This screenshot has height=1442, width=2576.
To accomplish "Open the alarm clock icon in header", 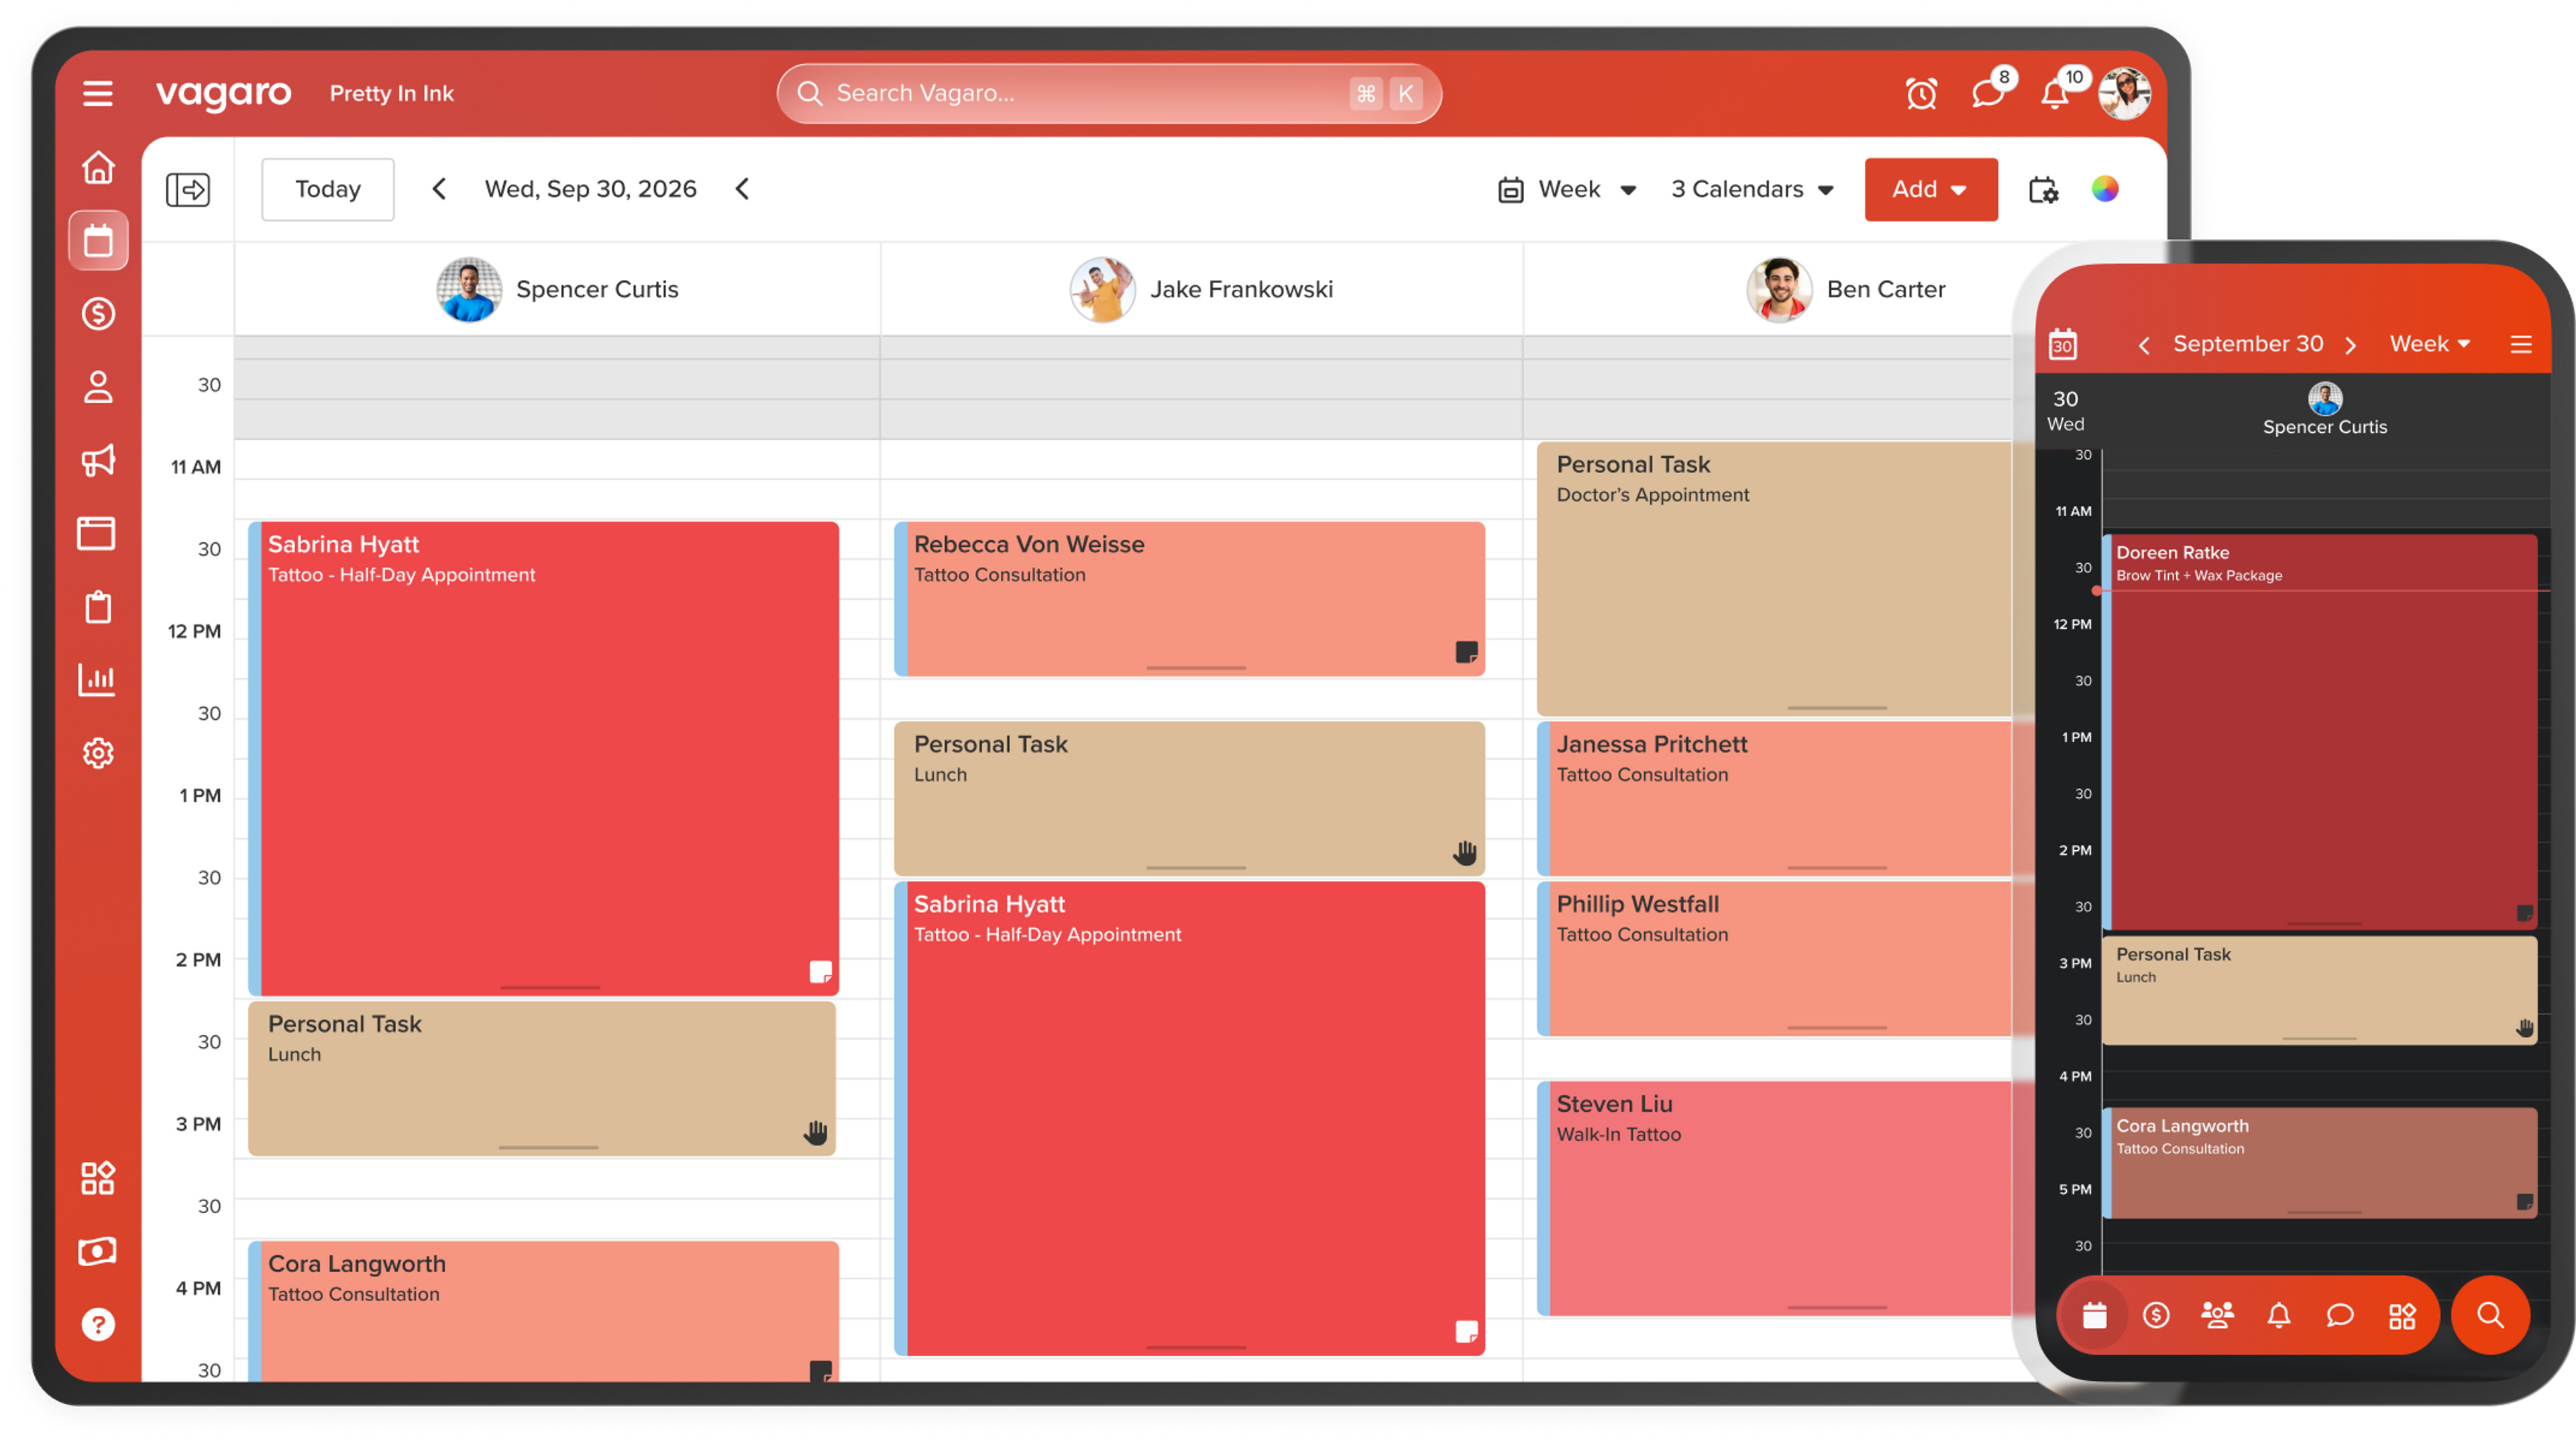I will pos(1921,94).
